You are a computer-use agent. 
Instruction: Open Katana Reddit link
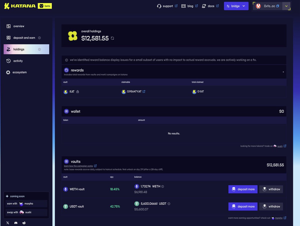coord(24,223)
